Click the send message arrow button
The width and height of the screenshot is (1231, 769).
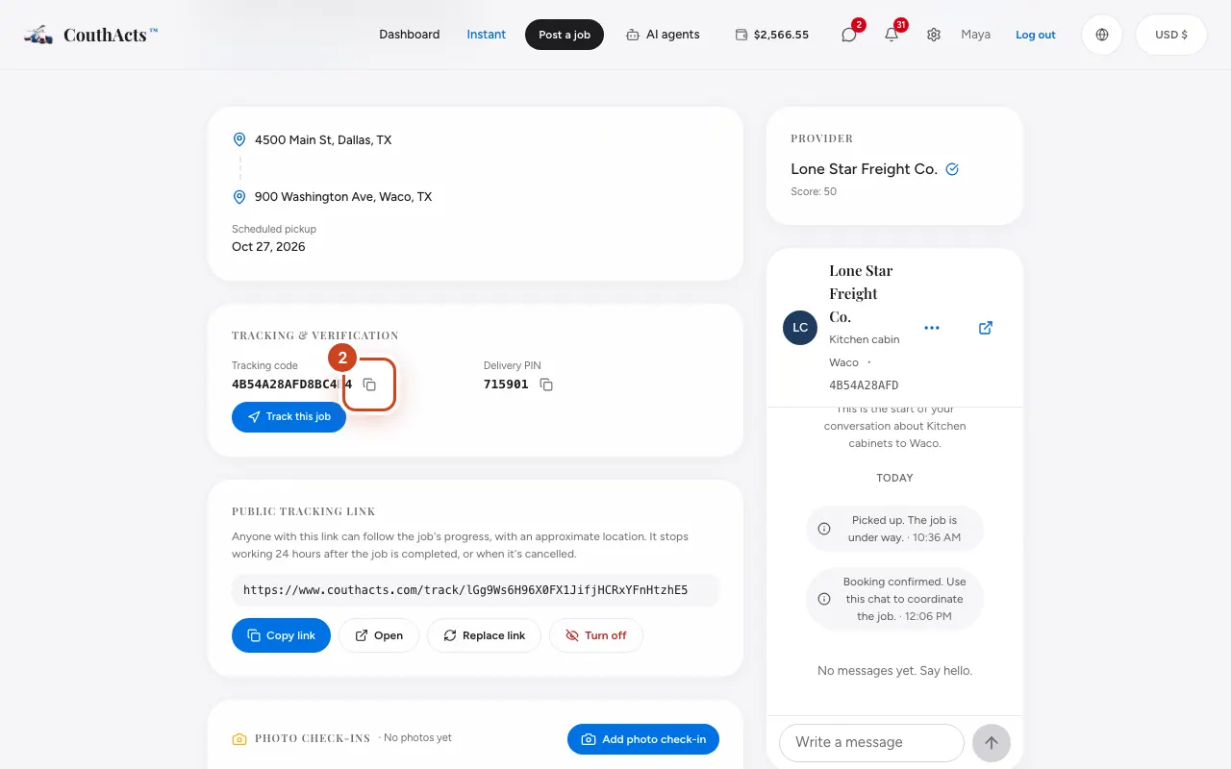click(x=992, y=743)
